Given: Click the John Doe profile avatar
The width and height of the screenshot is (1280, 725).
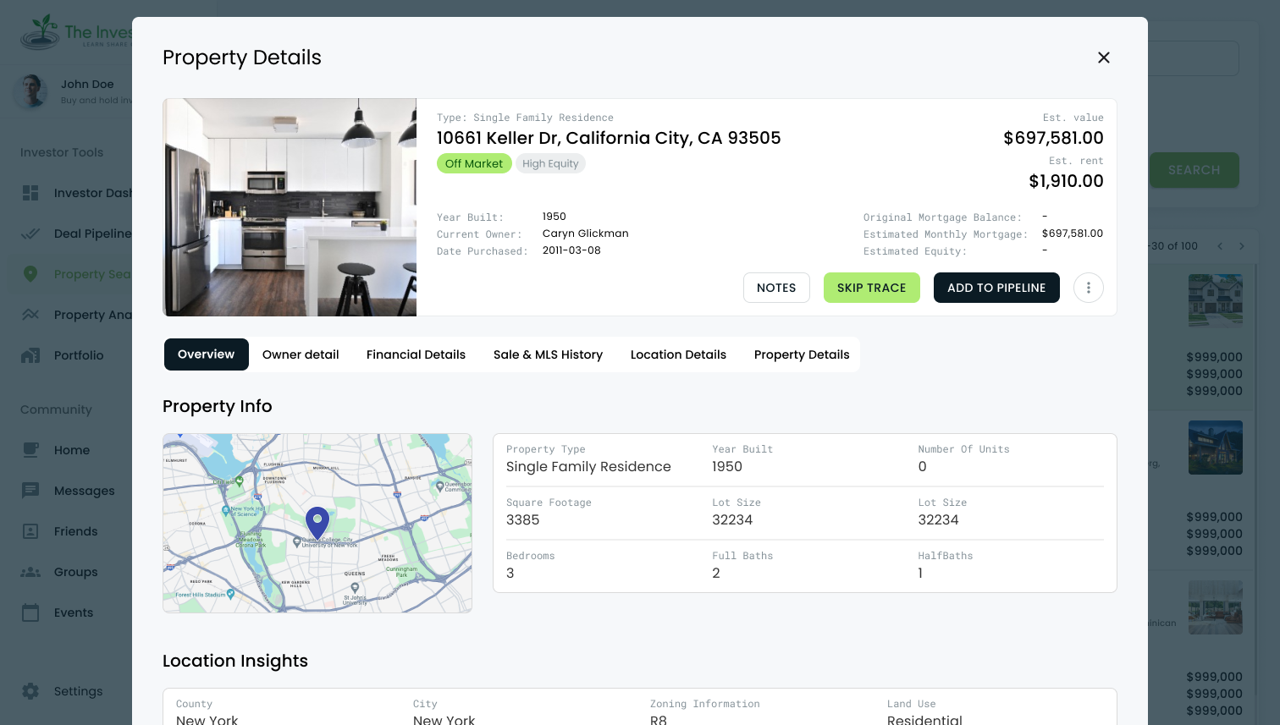Looking at the screenshot, I should tap(31, 91).
